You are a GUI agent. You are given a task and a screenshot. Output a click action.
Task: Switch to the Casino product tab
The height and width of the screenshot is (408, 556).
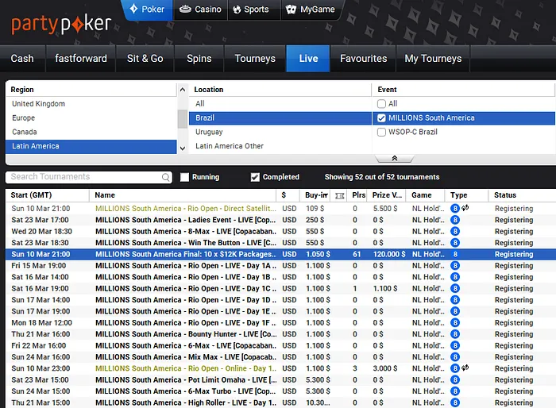coord(200,10)
